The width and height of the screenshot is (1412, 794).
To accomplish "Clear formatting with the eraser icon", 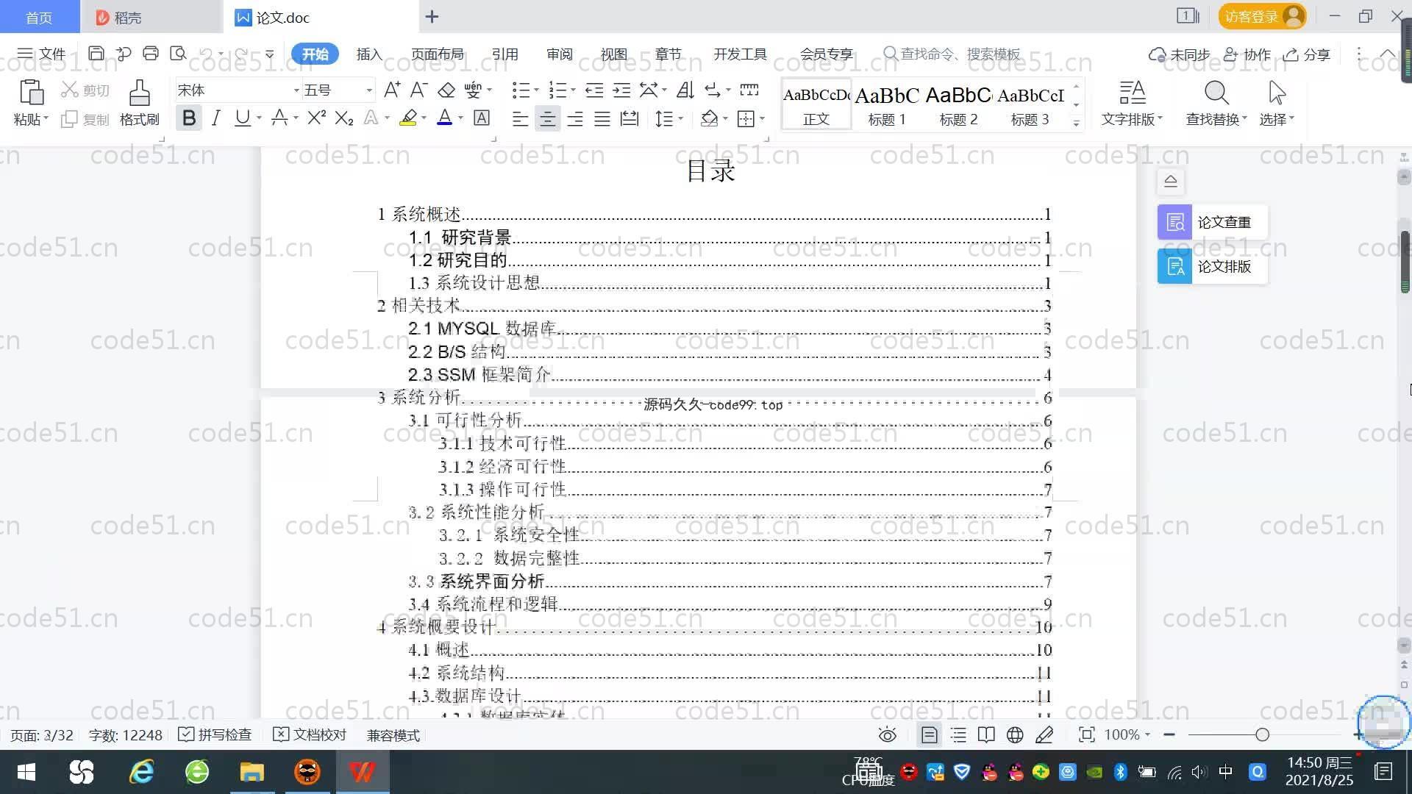I will pos(446,90).
